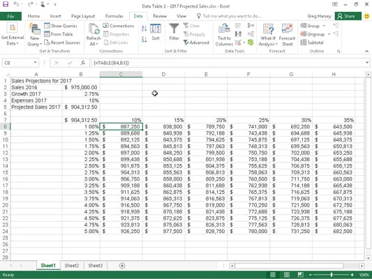Sort ascending A to Z
Viewport: 372px width, 279px height.
144,29
